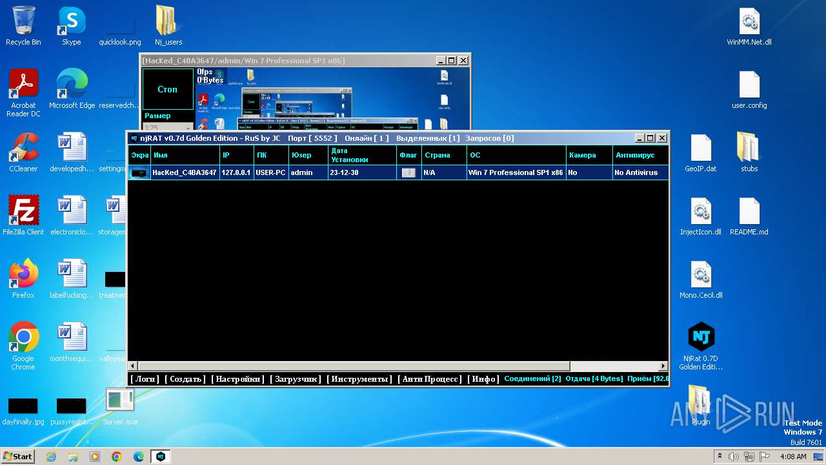Open the Start menu
Viewport: 826px width, 465px height.
click(x=18, y=457)
